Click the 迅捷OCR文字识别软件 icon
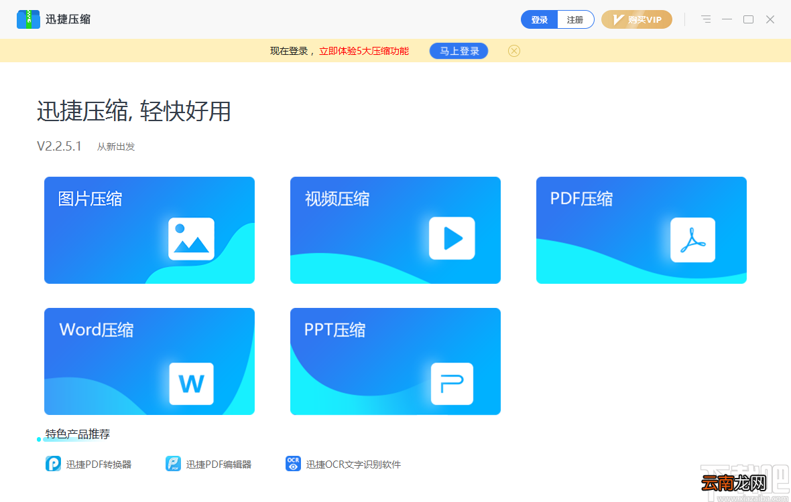Image resolution: width=791 pixels, height=502 pixels. tap(293, 464)
